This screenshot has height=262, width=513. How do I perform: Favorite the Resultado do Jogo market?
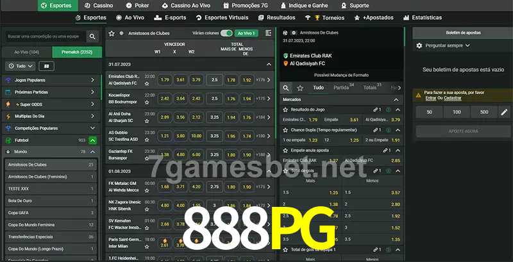tap(285, 110)
